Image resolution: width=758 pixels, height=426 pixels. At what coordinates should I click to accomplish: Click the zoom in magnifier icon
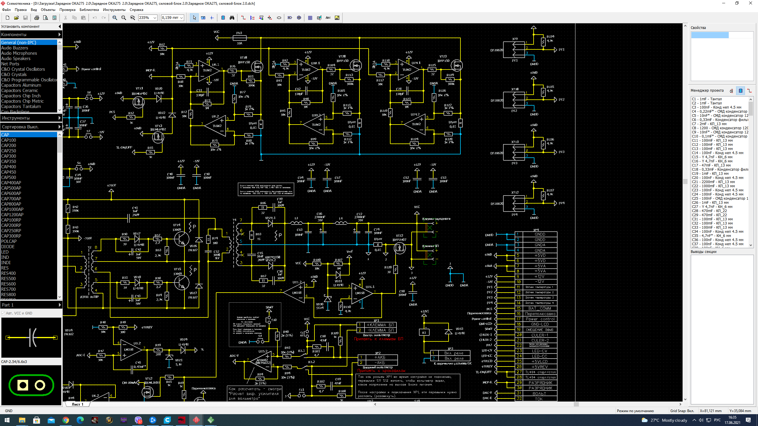[x=115, y=18]
